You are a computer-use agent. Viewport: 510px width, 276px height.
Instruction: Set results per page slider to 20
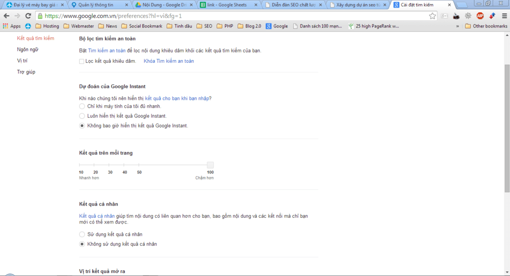(x=94, y=165)
